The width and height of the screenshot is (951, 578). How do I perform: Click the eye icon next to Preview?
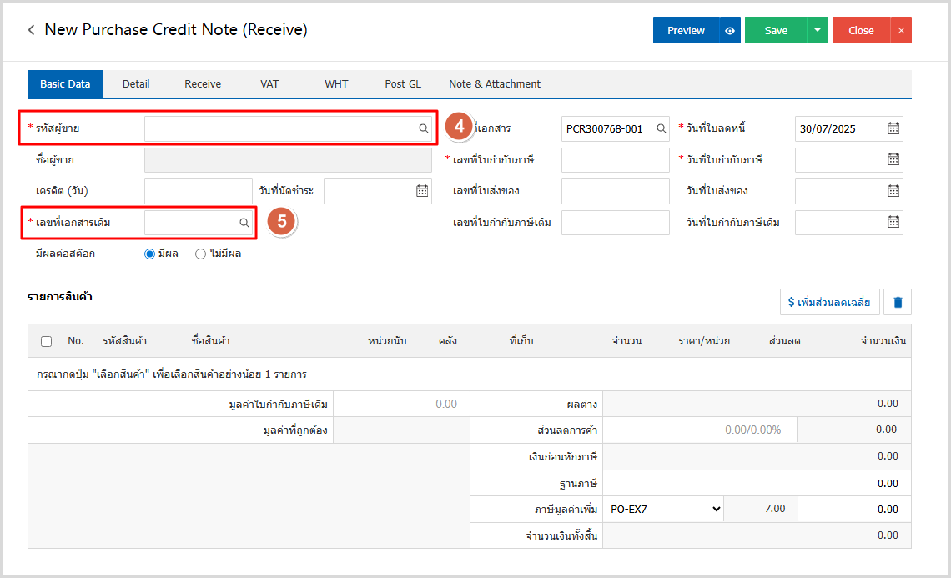(x=730, y=30)
